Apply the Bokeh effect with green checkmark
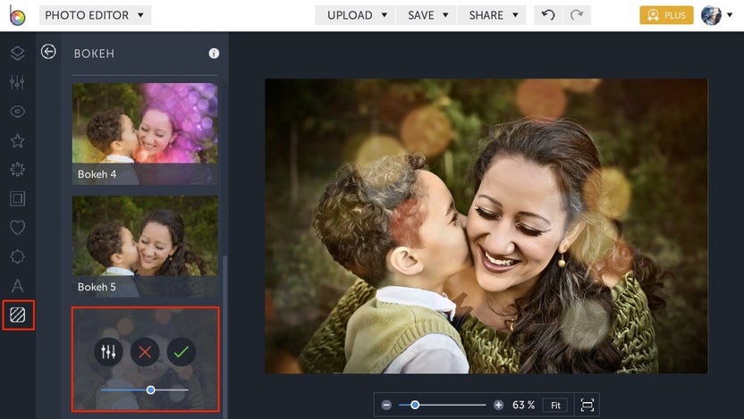 (182, 352)
